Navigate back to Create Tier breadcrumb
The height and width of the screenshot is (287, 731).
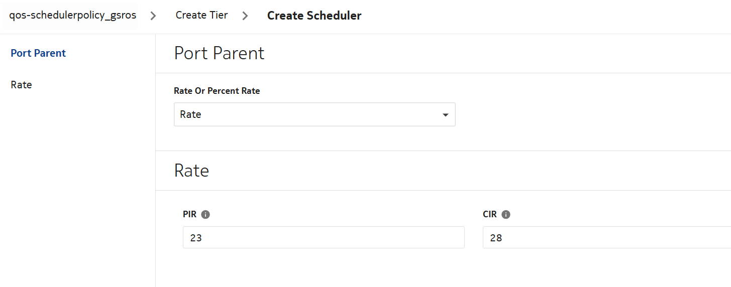pos(201,15)
